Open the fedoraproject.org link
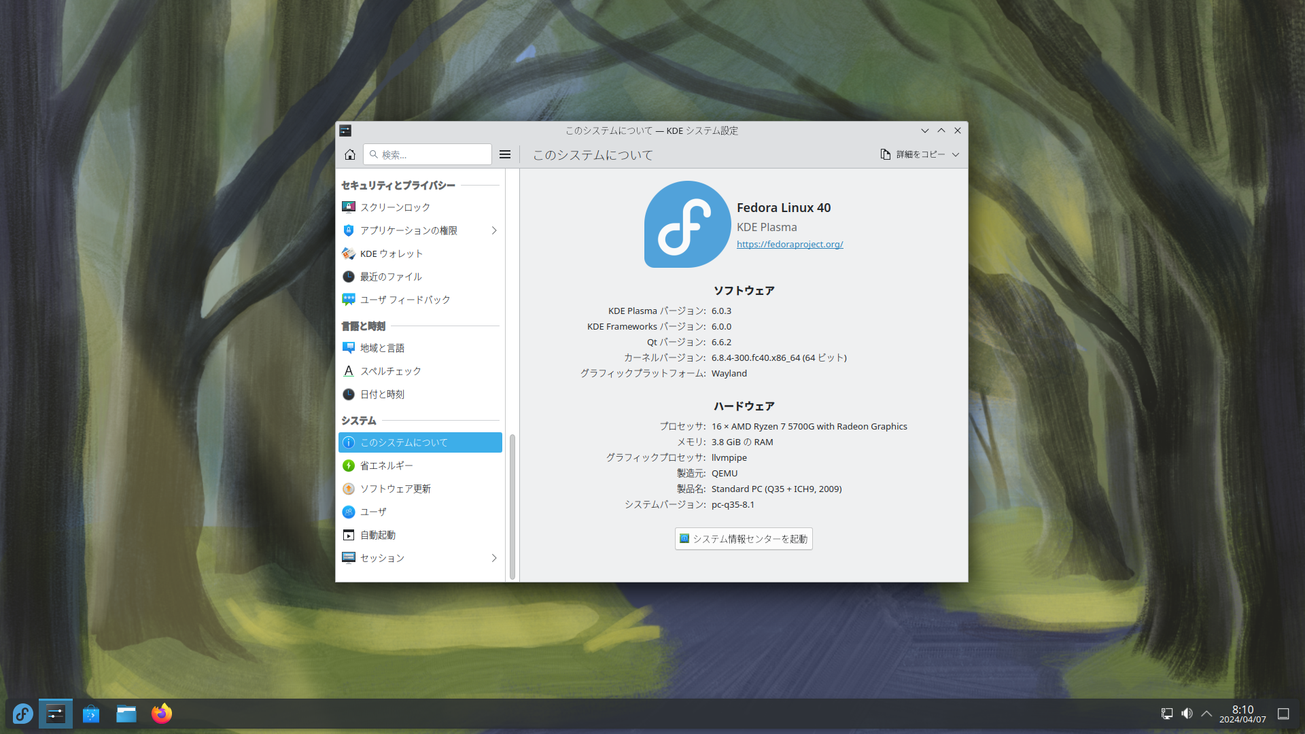Viewport: 1305px width, 734px height. coord(790,245)
